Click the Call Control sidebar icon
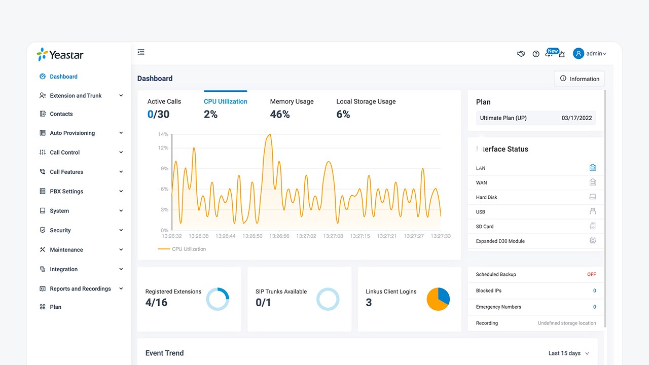Viewport: 649px width, 365px height. point(43,152)
